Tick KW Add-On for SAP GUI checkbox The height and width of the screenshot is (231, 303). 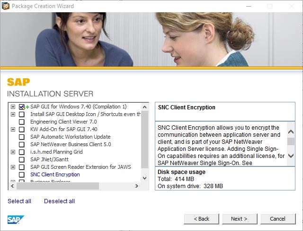point(22,129)
